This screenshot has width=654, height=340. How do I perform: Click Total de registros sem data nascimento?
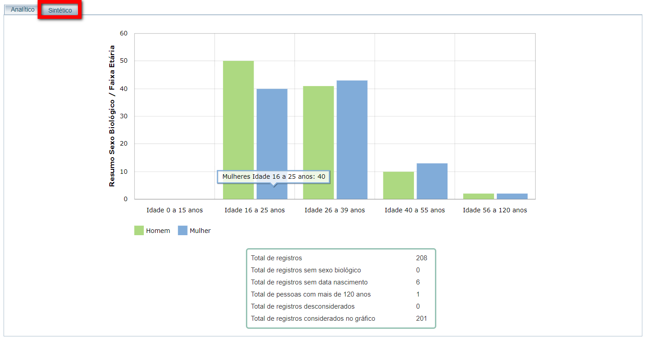(x=309, y=282)
